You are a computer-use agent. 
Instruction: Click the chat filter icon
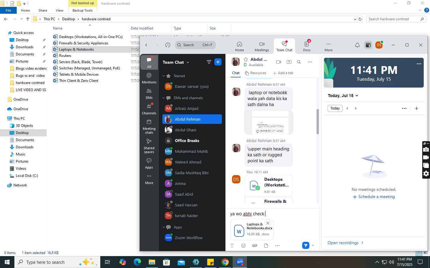coord(209,62)
